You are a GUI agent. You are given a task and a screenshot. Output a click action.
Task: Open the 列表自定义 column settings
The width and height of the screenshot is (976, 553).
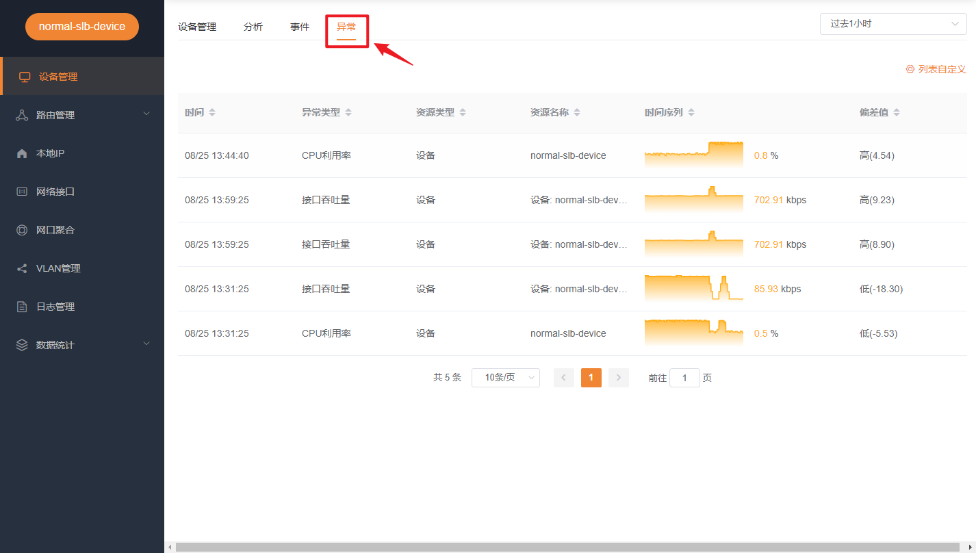pos(936,68)
